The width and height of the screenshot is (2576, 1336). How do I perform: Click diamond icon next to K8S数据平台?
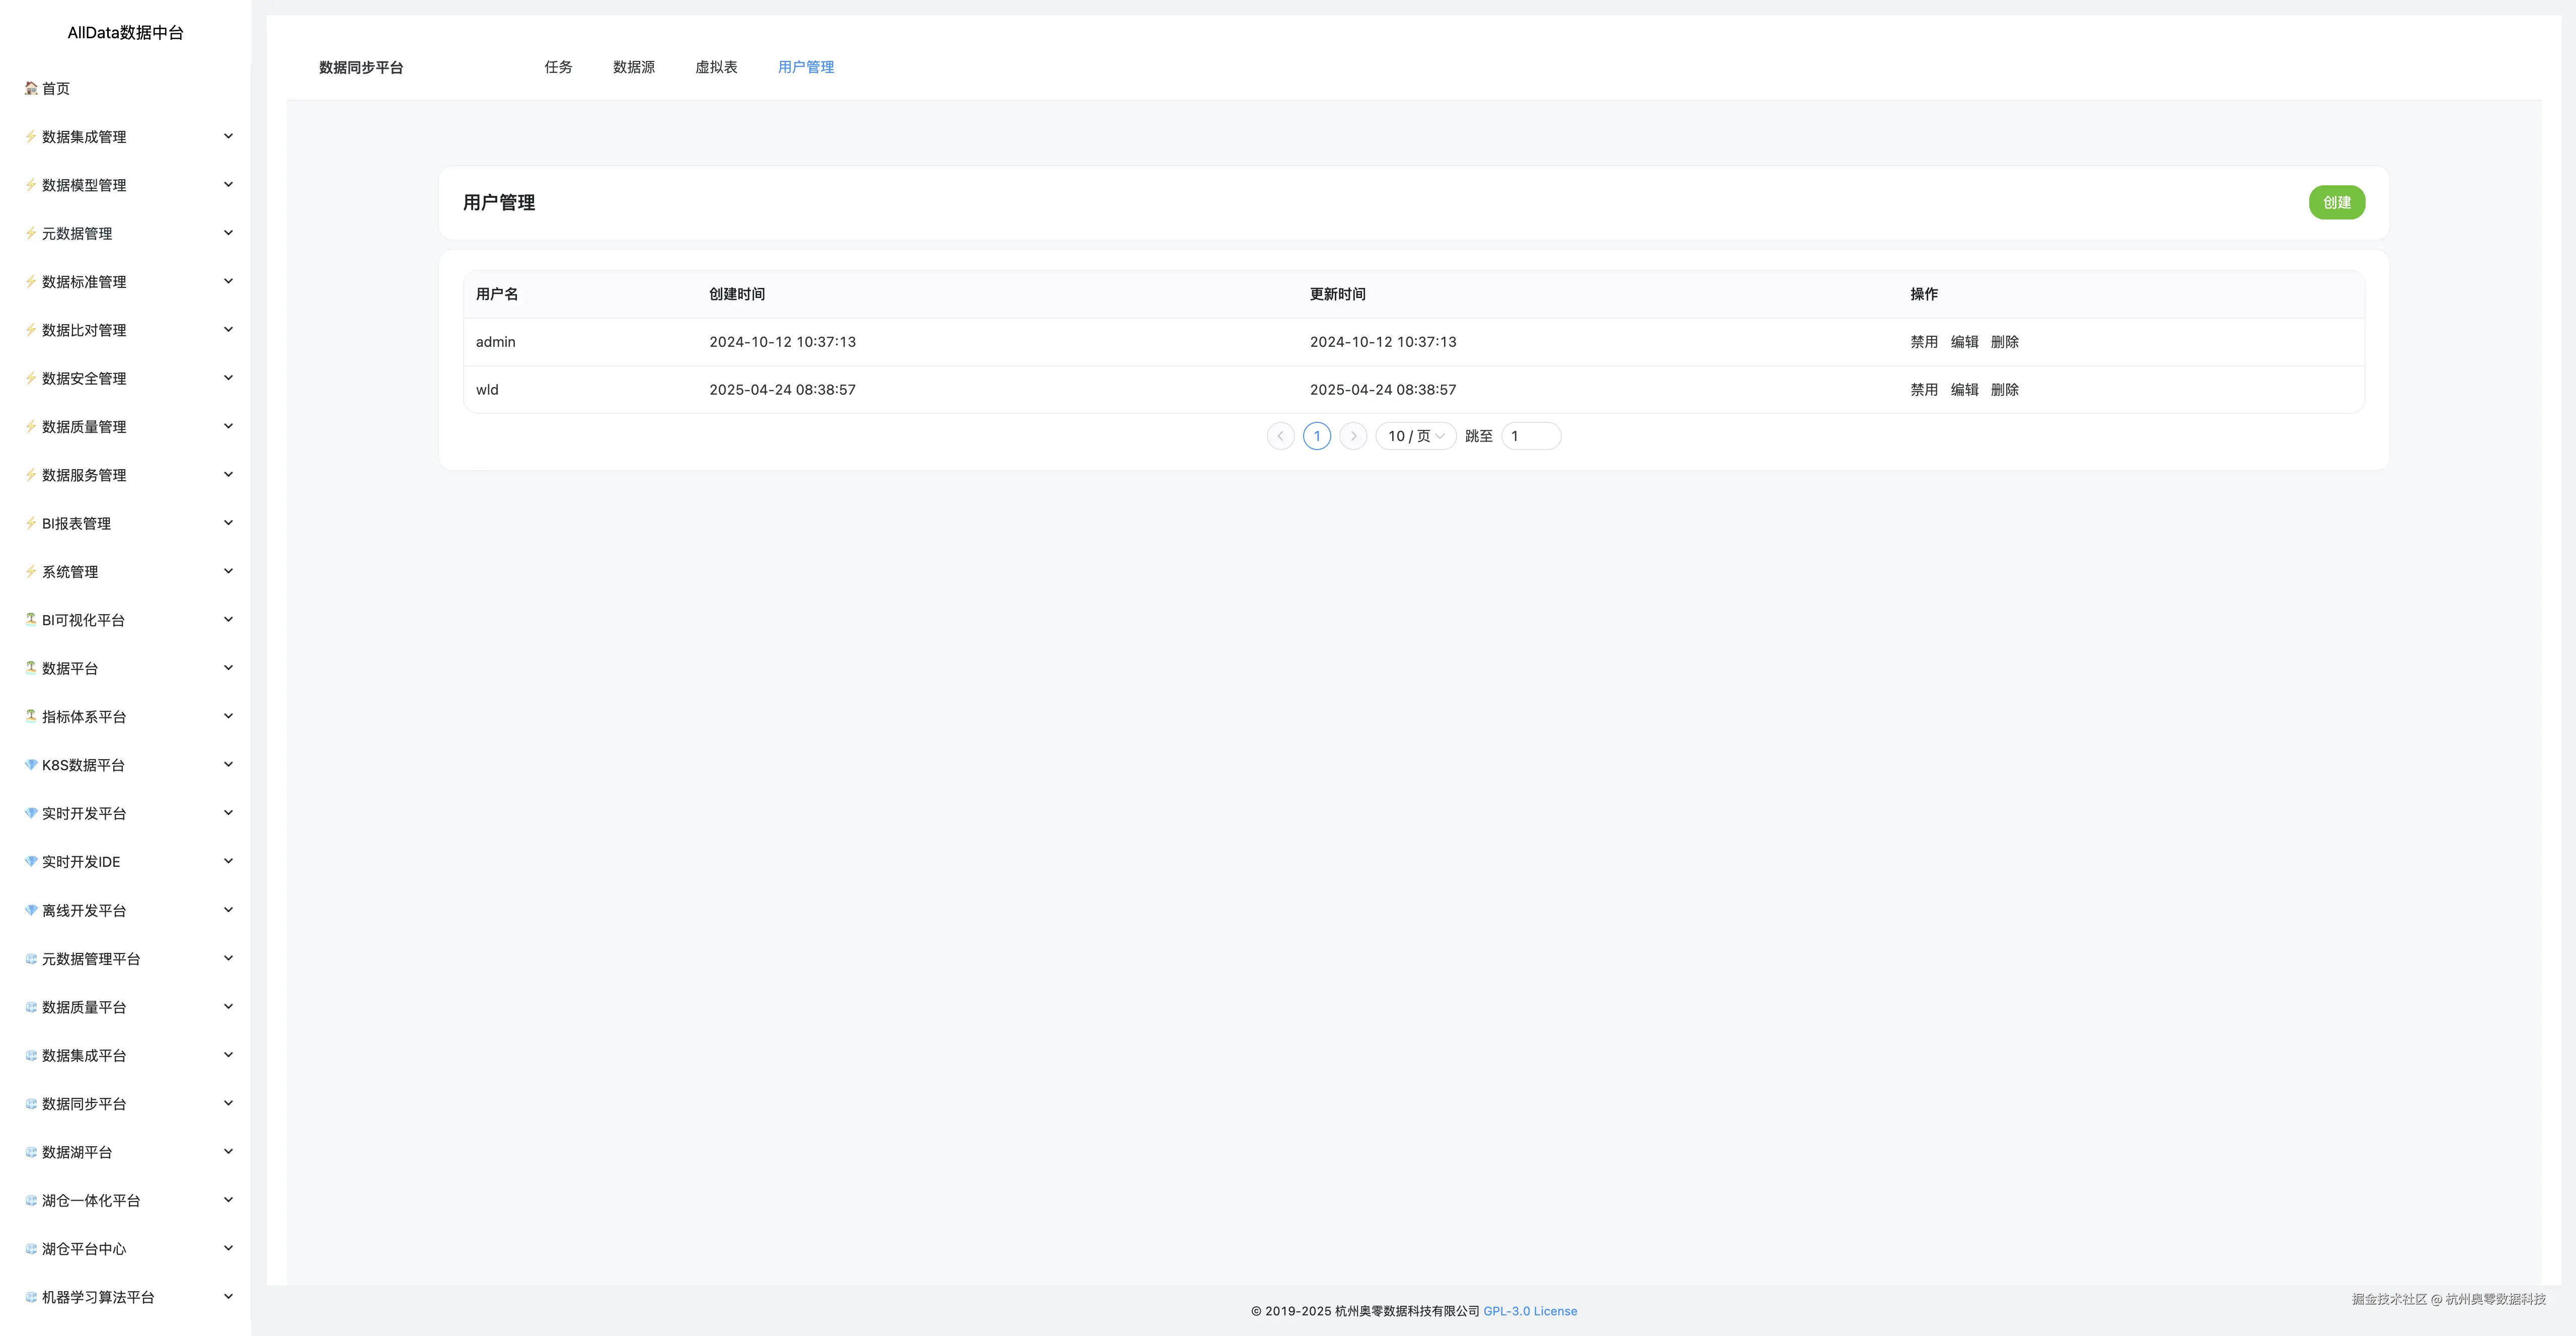31,764
